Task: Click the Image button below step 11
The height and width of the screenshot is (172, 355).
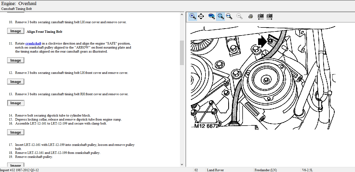Action: (x=15, y=61)
